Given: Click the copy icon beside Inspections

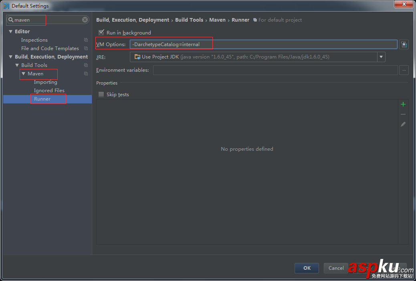Looking at the screenshot, I should pos(86,40).
